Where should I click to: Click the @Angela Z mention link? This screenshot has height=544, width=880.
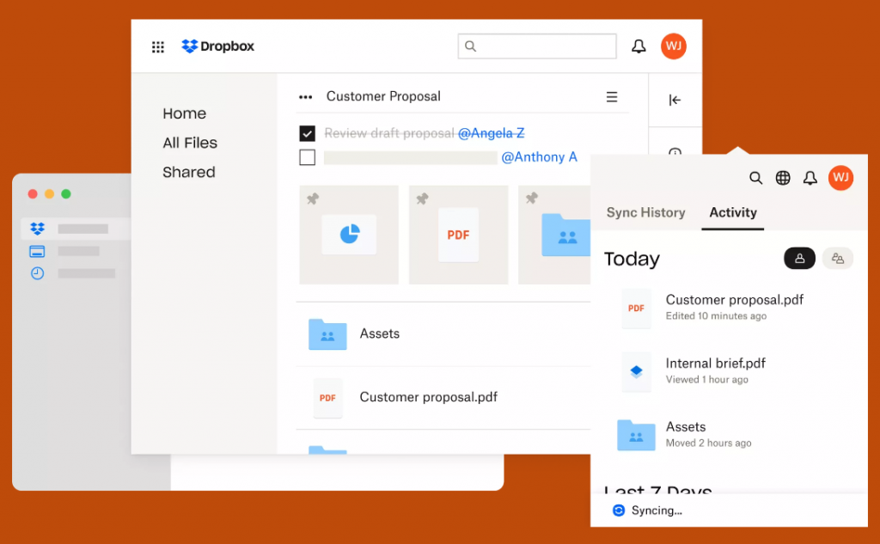pyautogui.click(x=491, y=133)
